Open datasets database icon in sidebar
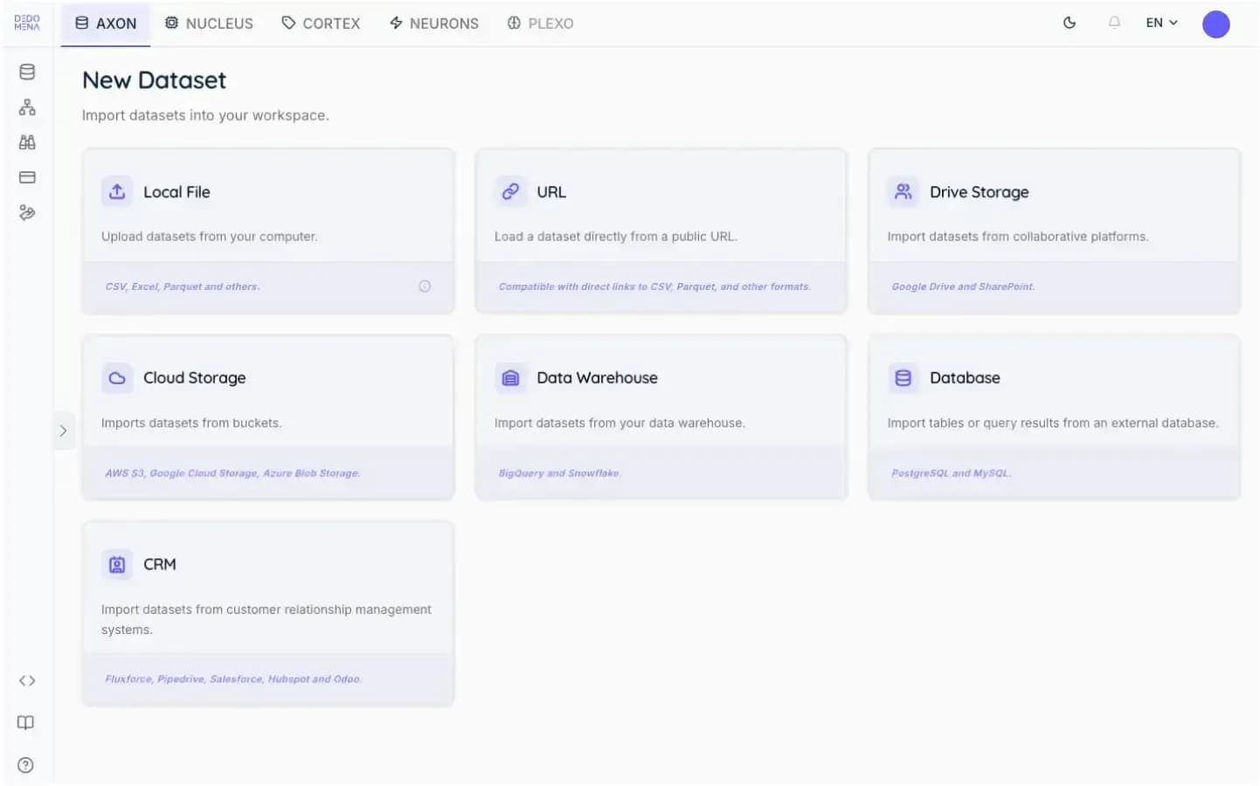Screen dimensions: 1260x786 click(27, 72)
